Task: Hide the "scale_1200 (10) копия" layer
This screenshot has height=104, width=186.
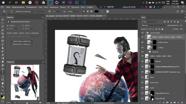Action: click(142, 93)
